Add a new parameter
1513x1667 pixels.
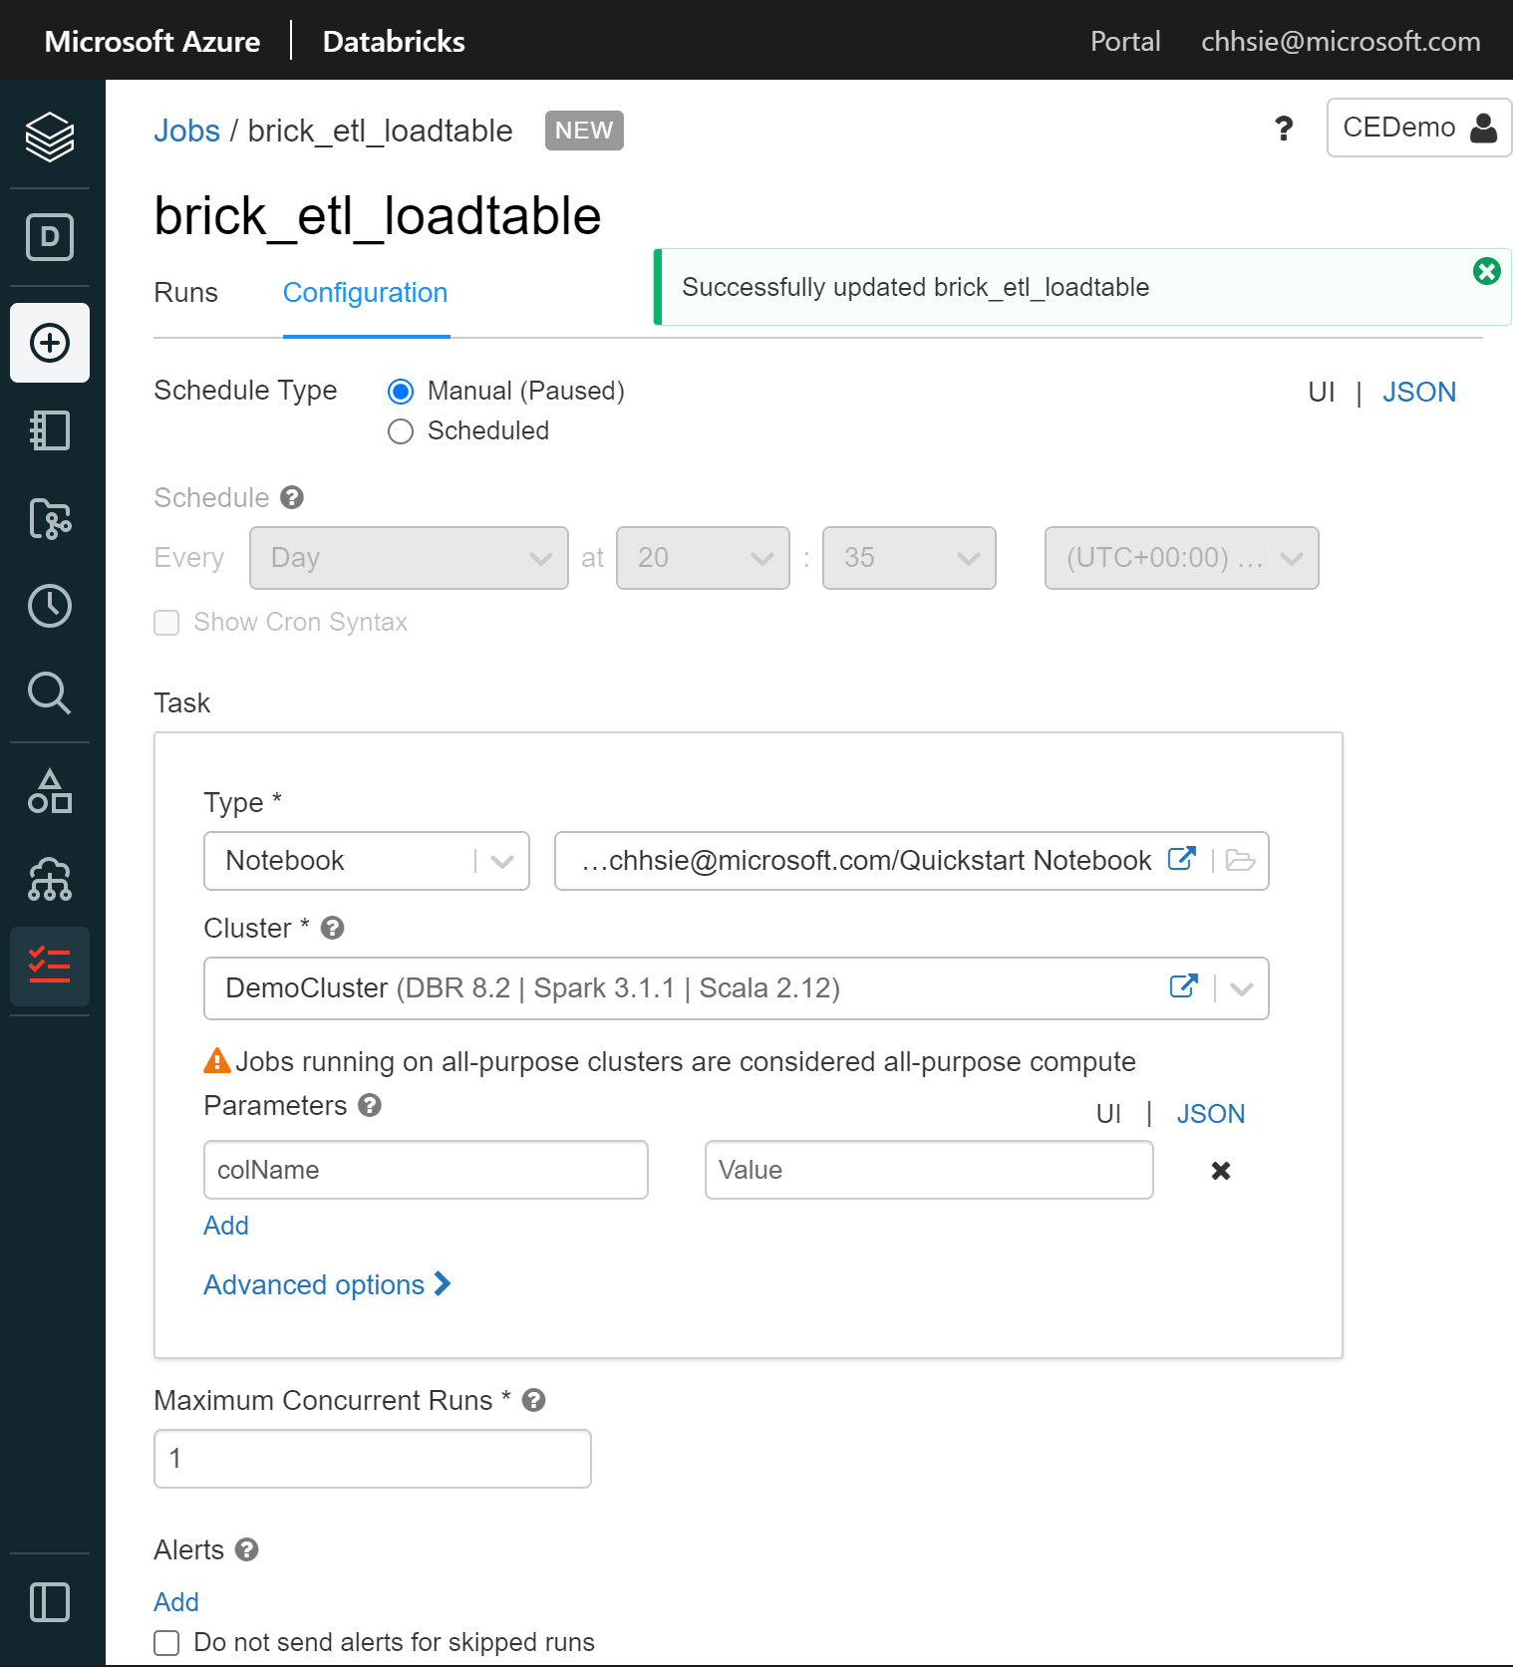[226, 1226]
